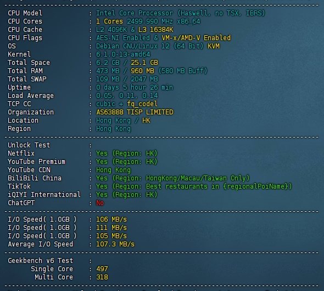
Task: Click YouTube CDN 'Hong Kong' value
Action: click(114, 170)
